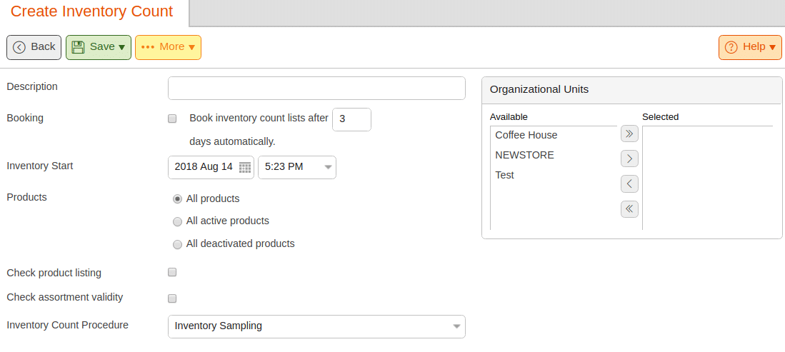Image resolution: width=785 pixels, height=352 pixels.
Task: Expand the More options dropdown
Action: 169,48
